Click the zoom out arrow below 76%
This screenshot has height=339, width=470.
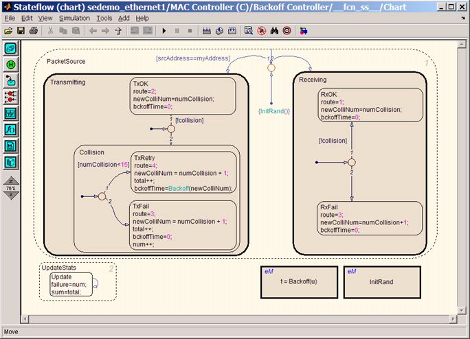11,195
